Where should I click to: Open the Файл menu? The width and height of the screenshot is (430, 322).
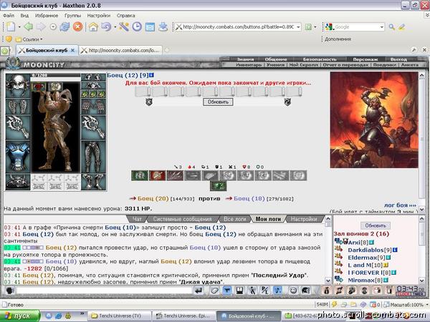tap(9, 16)
